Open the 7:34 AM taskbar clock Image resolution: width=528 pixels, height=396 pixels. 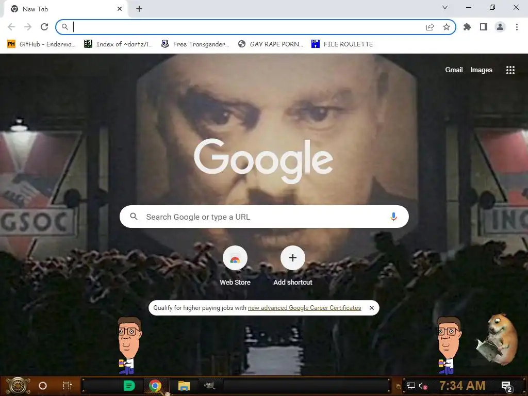click(x=463, y=385)
